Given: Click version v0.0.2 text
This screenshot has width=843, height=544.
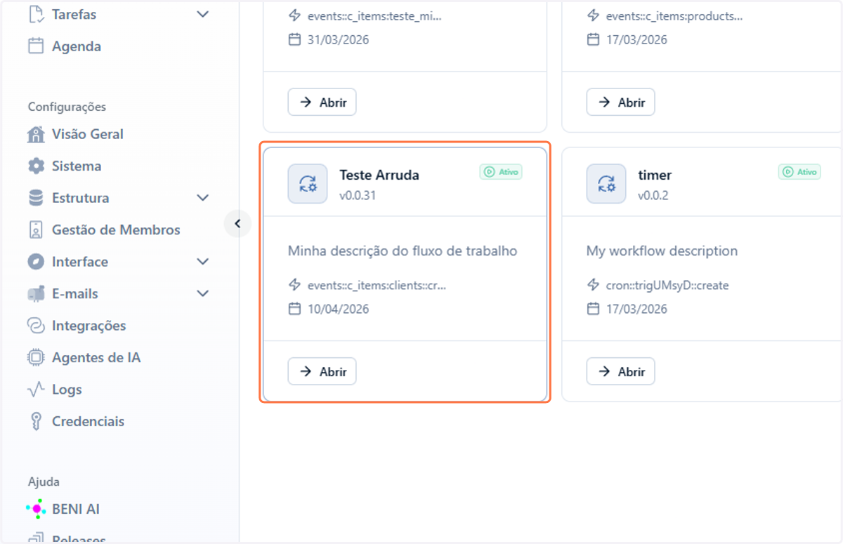Looking at the screenshot, I should click(653, 196).
